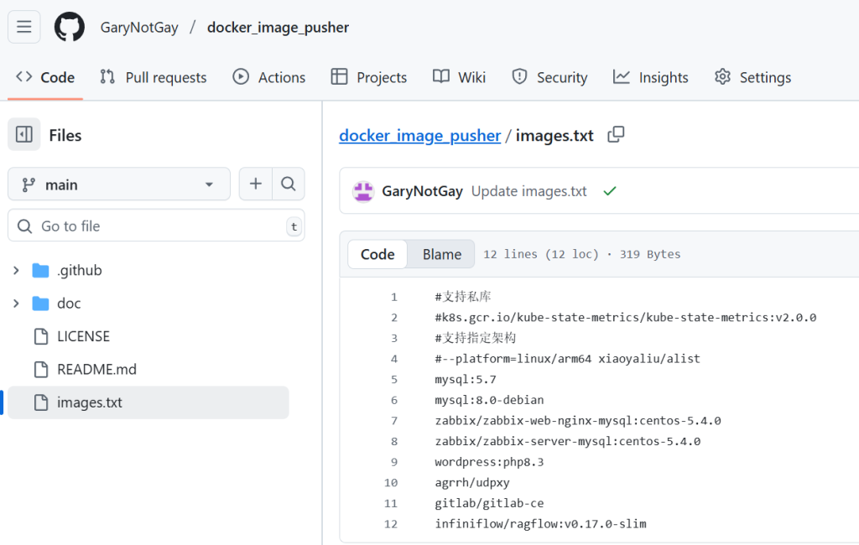859x545 pixels.
Task: Copy the images.txt file path
Action: coord(616,135)
